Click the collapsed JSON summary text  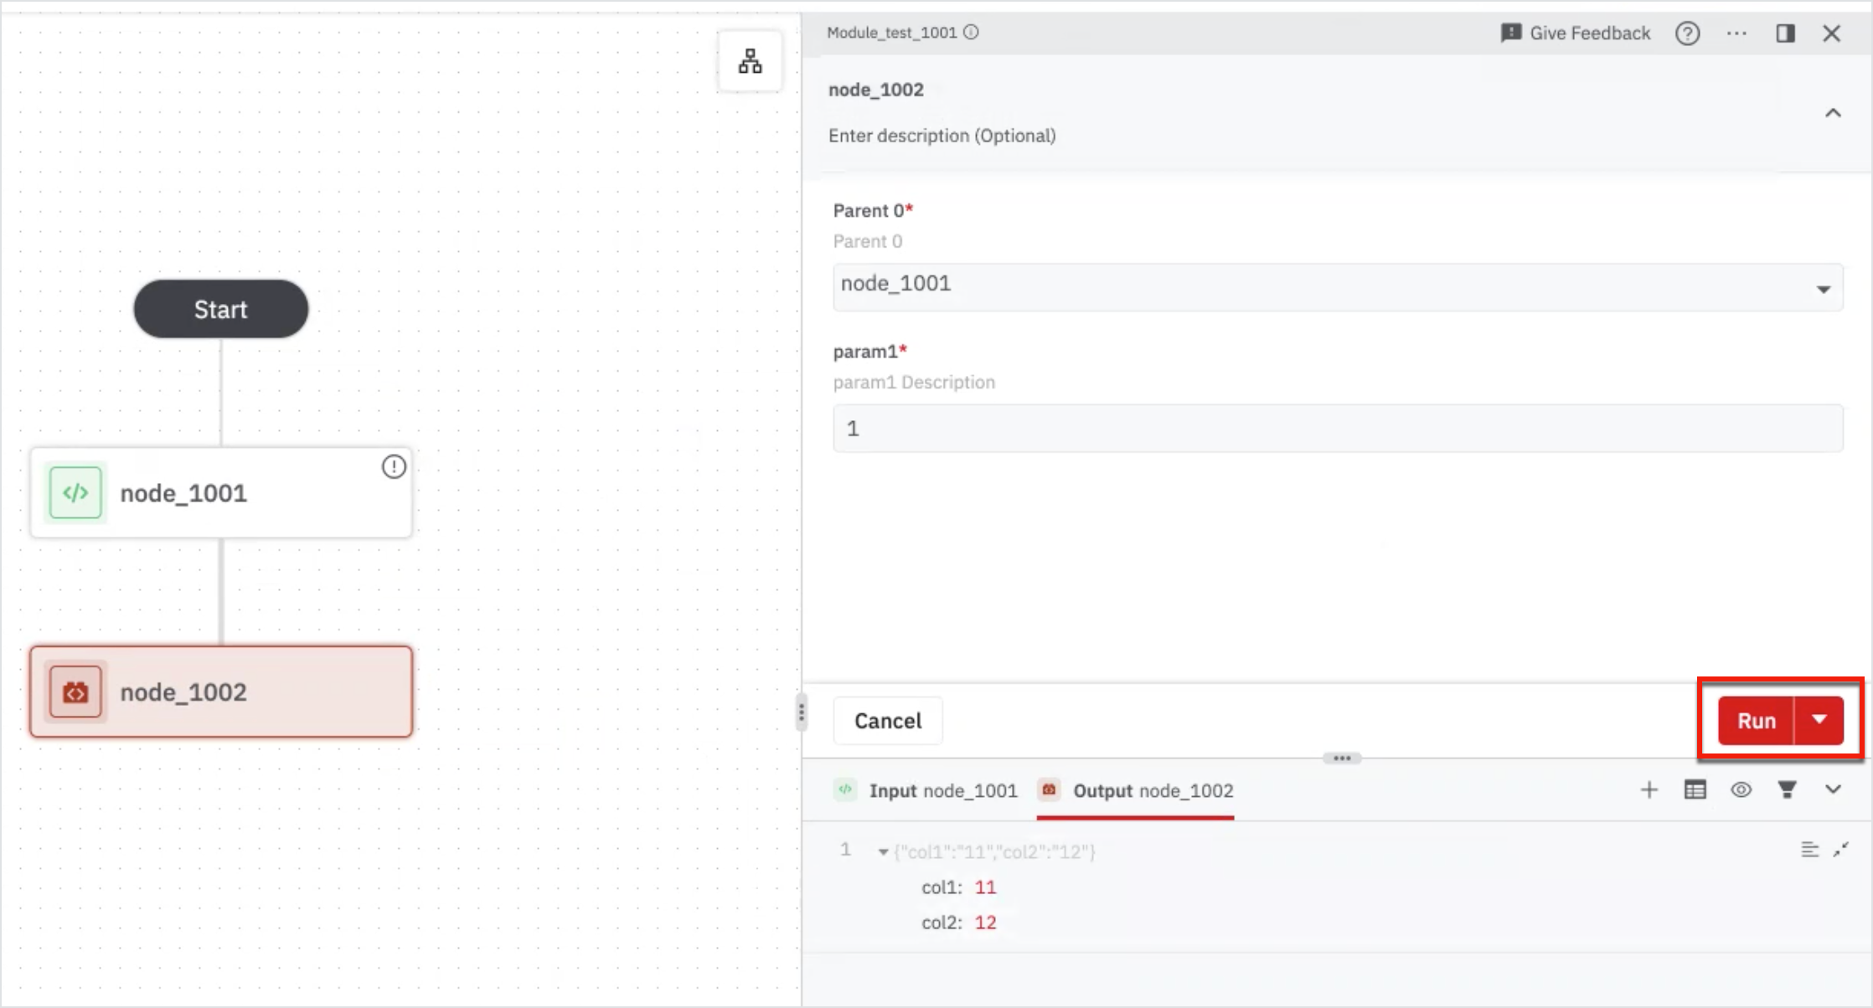coord(994,852)
